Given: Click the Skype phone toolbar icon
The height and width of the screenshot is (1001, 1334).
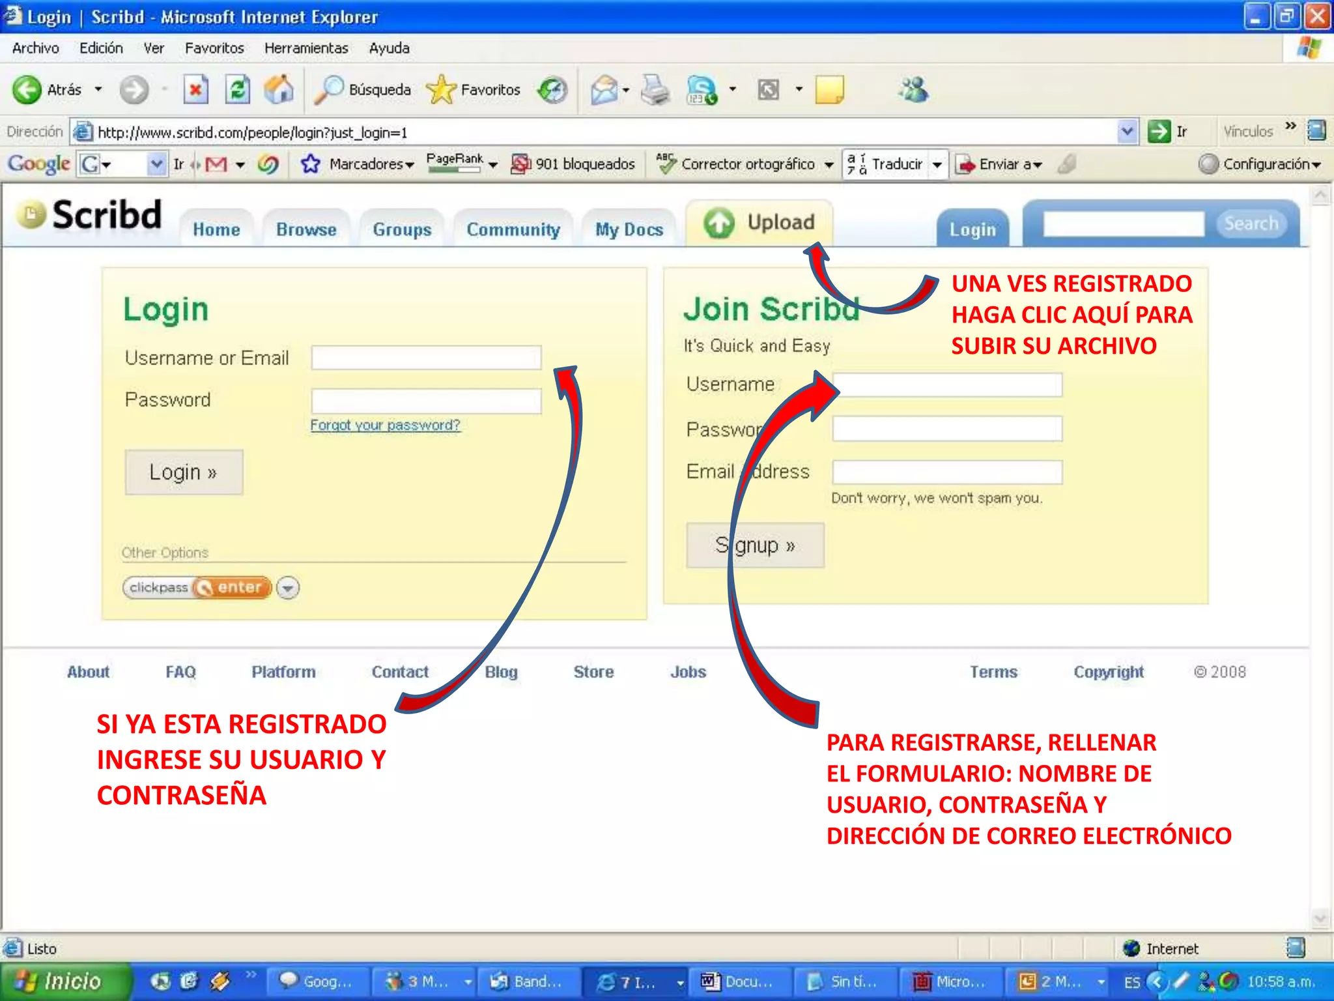Looking at the screenshot, I should pos(702,90).
